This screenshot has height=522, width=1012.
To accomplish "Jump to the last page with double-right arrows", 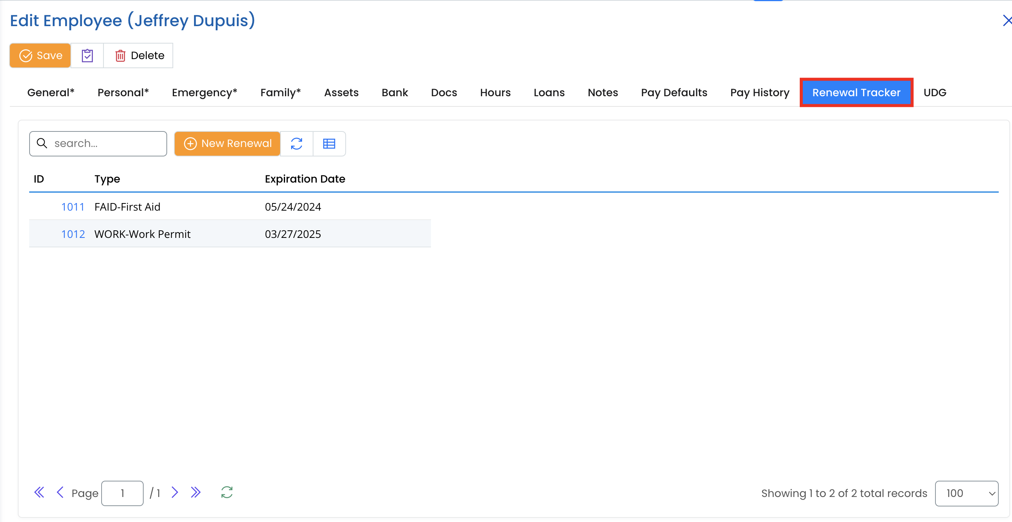I will [196, 492].
